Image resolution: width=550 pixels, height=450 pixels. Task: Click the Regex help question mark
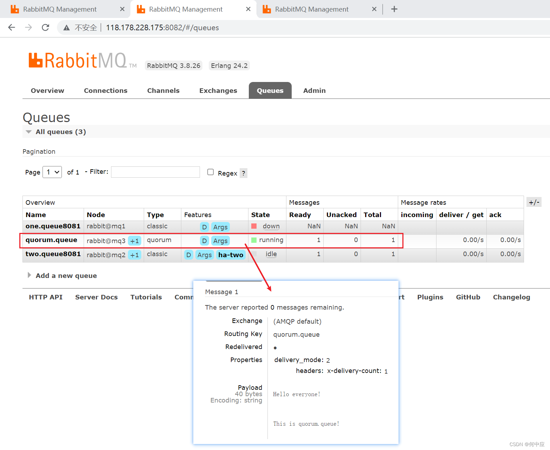[x=244, y=173]
